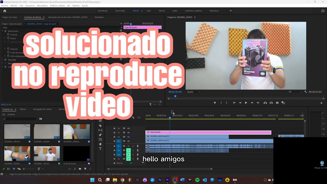Expand the Rotación property
Image resolution: width=327 pixels, height=184 pixels.
[5, 49]
